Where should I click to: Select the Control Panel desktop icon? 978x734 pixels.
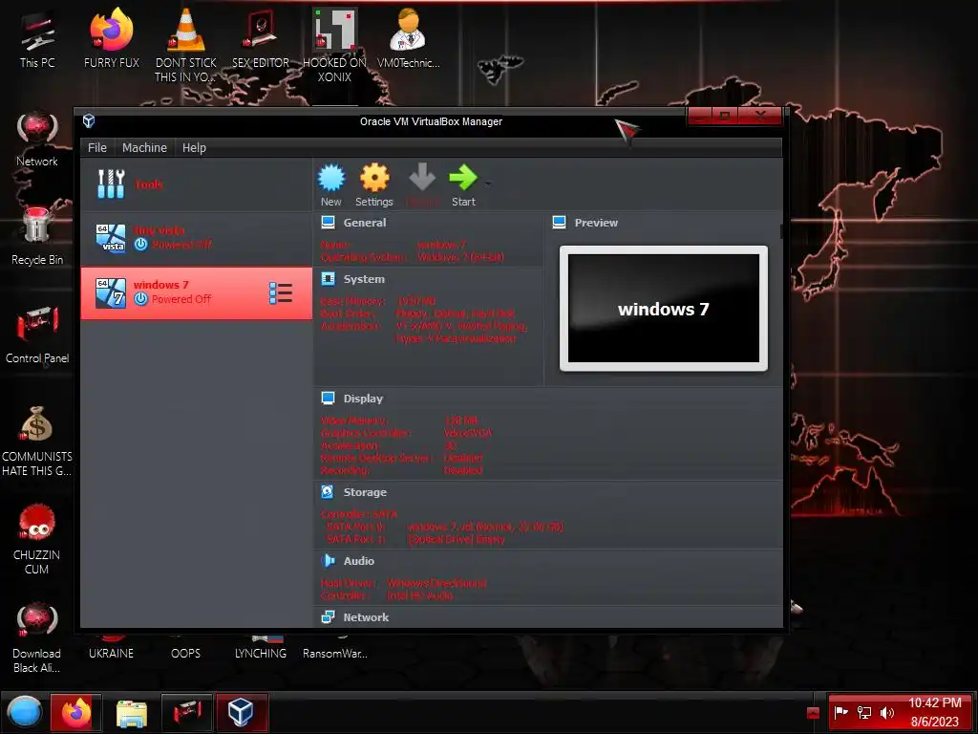click(37, 335)
